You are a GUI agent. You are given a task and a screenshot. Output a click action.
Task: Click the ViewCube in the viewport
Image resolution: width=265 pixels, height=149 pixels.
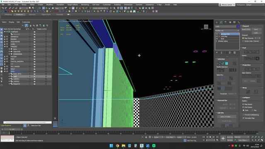(206, 27)
